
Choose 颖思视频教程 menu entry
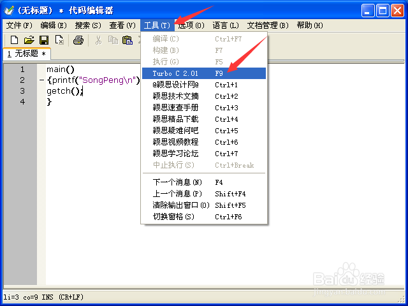[x=204, y=142]
